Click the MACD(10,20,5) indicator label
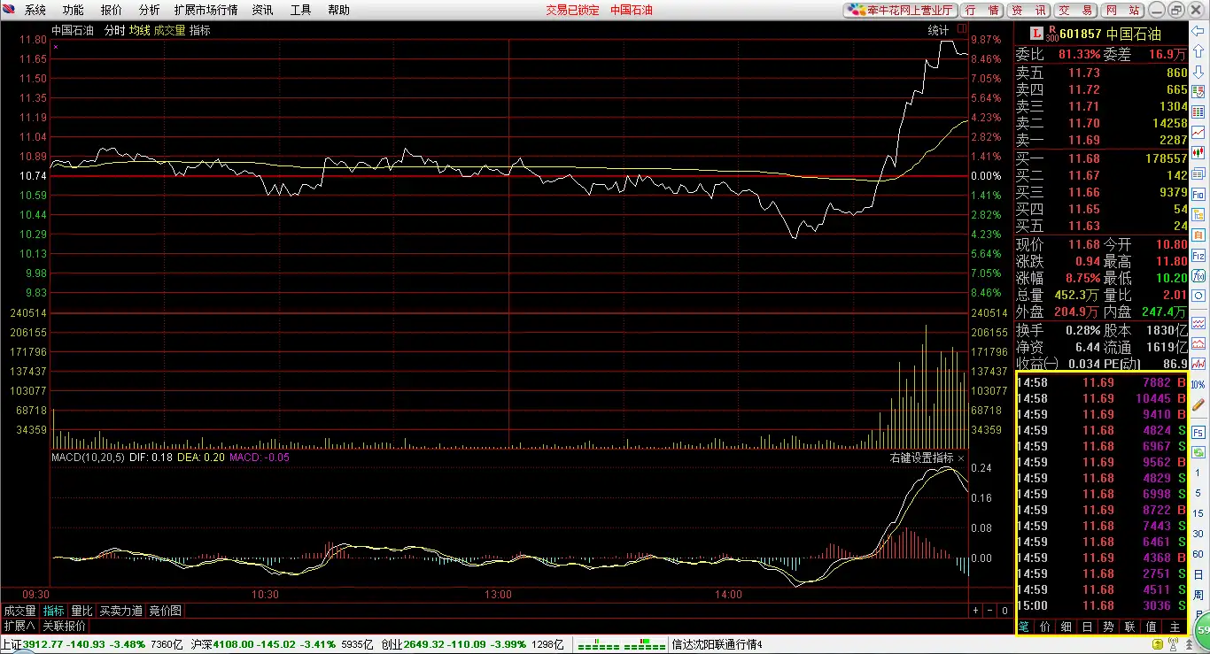 (88, 458)
